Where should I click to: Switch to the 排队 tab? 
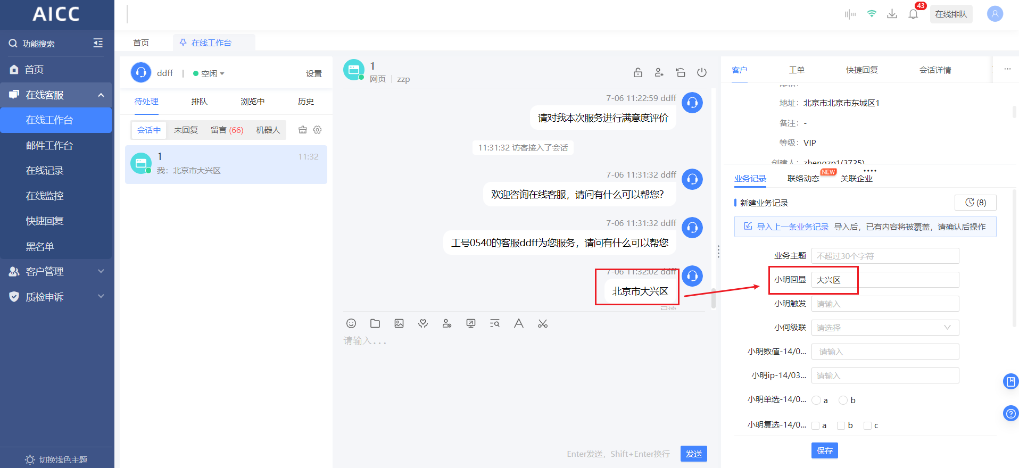tap(200, 102)
